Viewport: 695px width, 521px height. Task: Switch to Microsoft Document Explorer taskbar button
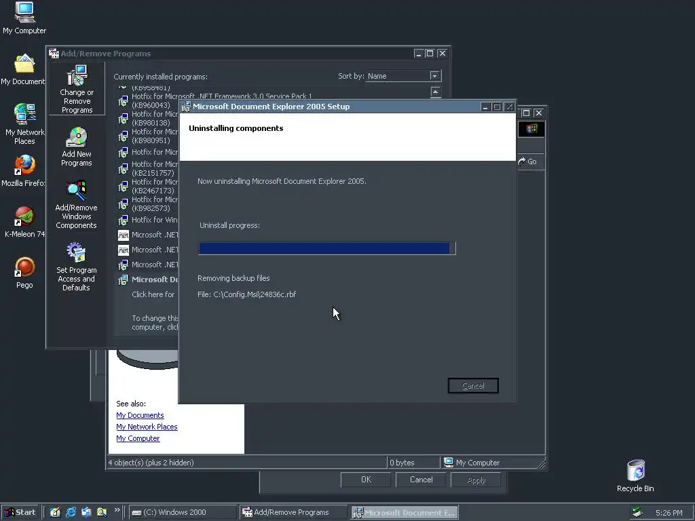click(x=405, y=513)
